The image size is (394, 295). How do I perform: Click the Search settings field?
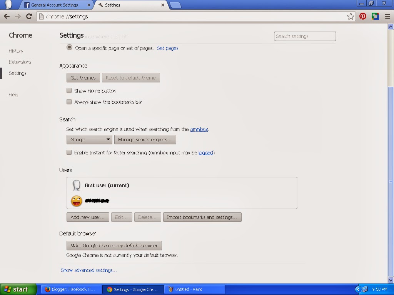tap(305, 36)
